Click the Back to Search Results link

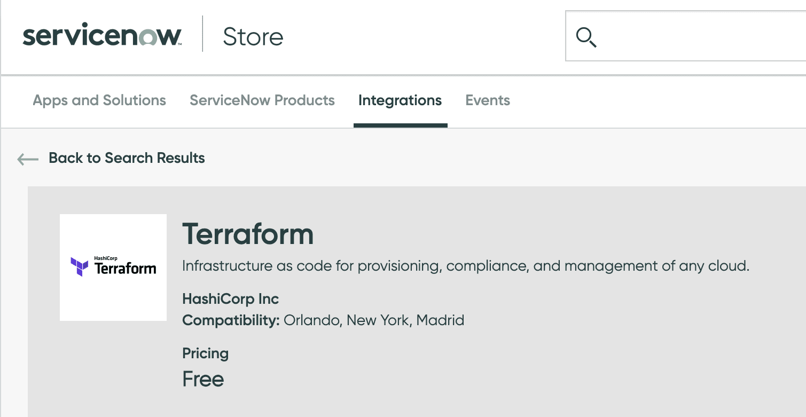tap(127, 158)
